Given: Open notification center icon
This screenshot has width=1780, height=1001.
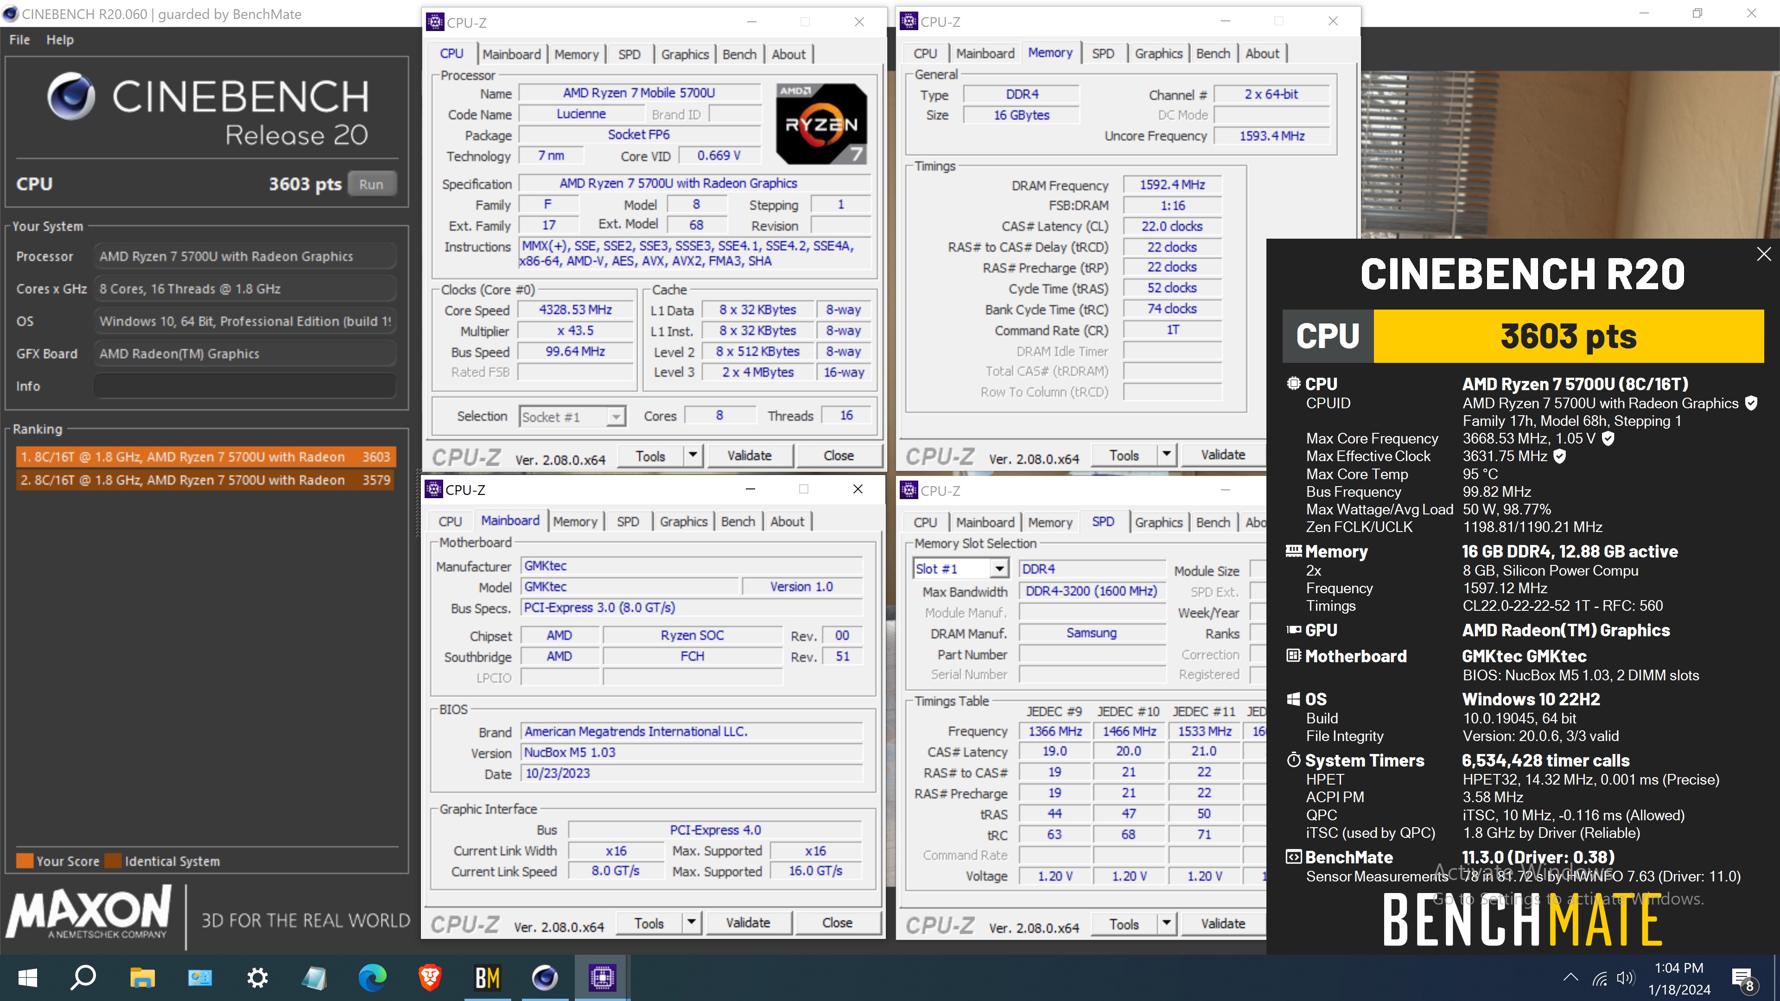Looking at the screenshot, I should [1744, 979].
